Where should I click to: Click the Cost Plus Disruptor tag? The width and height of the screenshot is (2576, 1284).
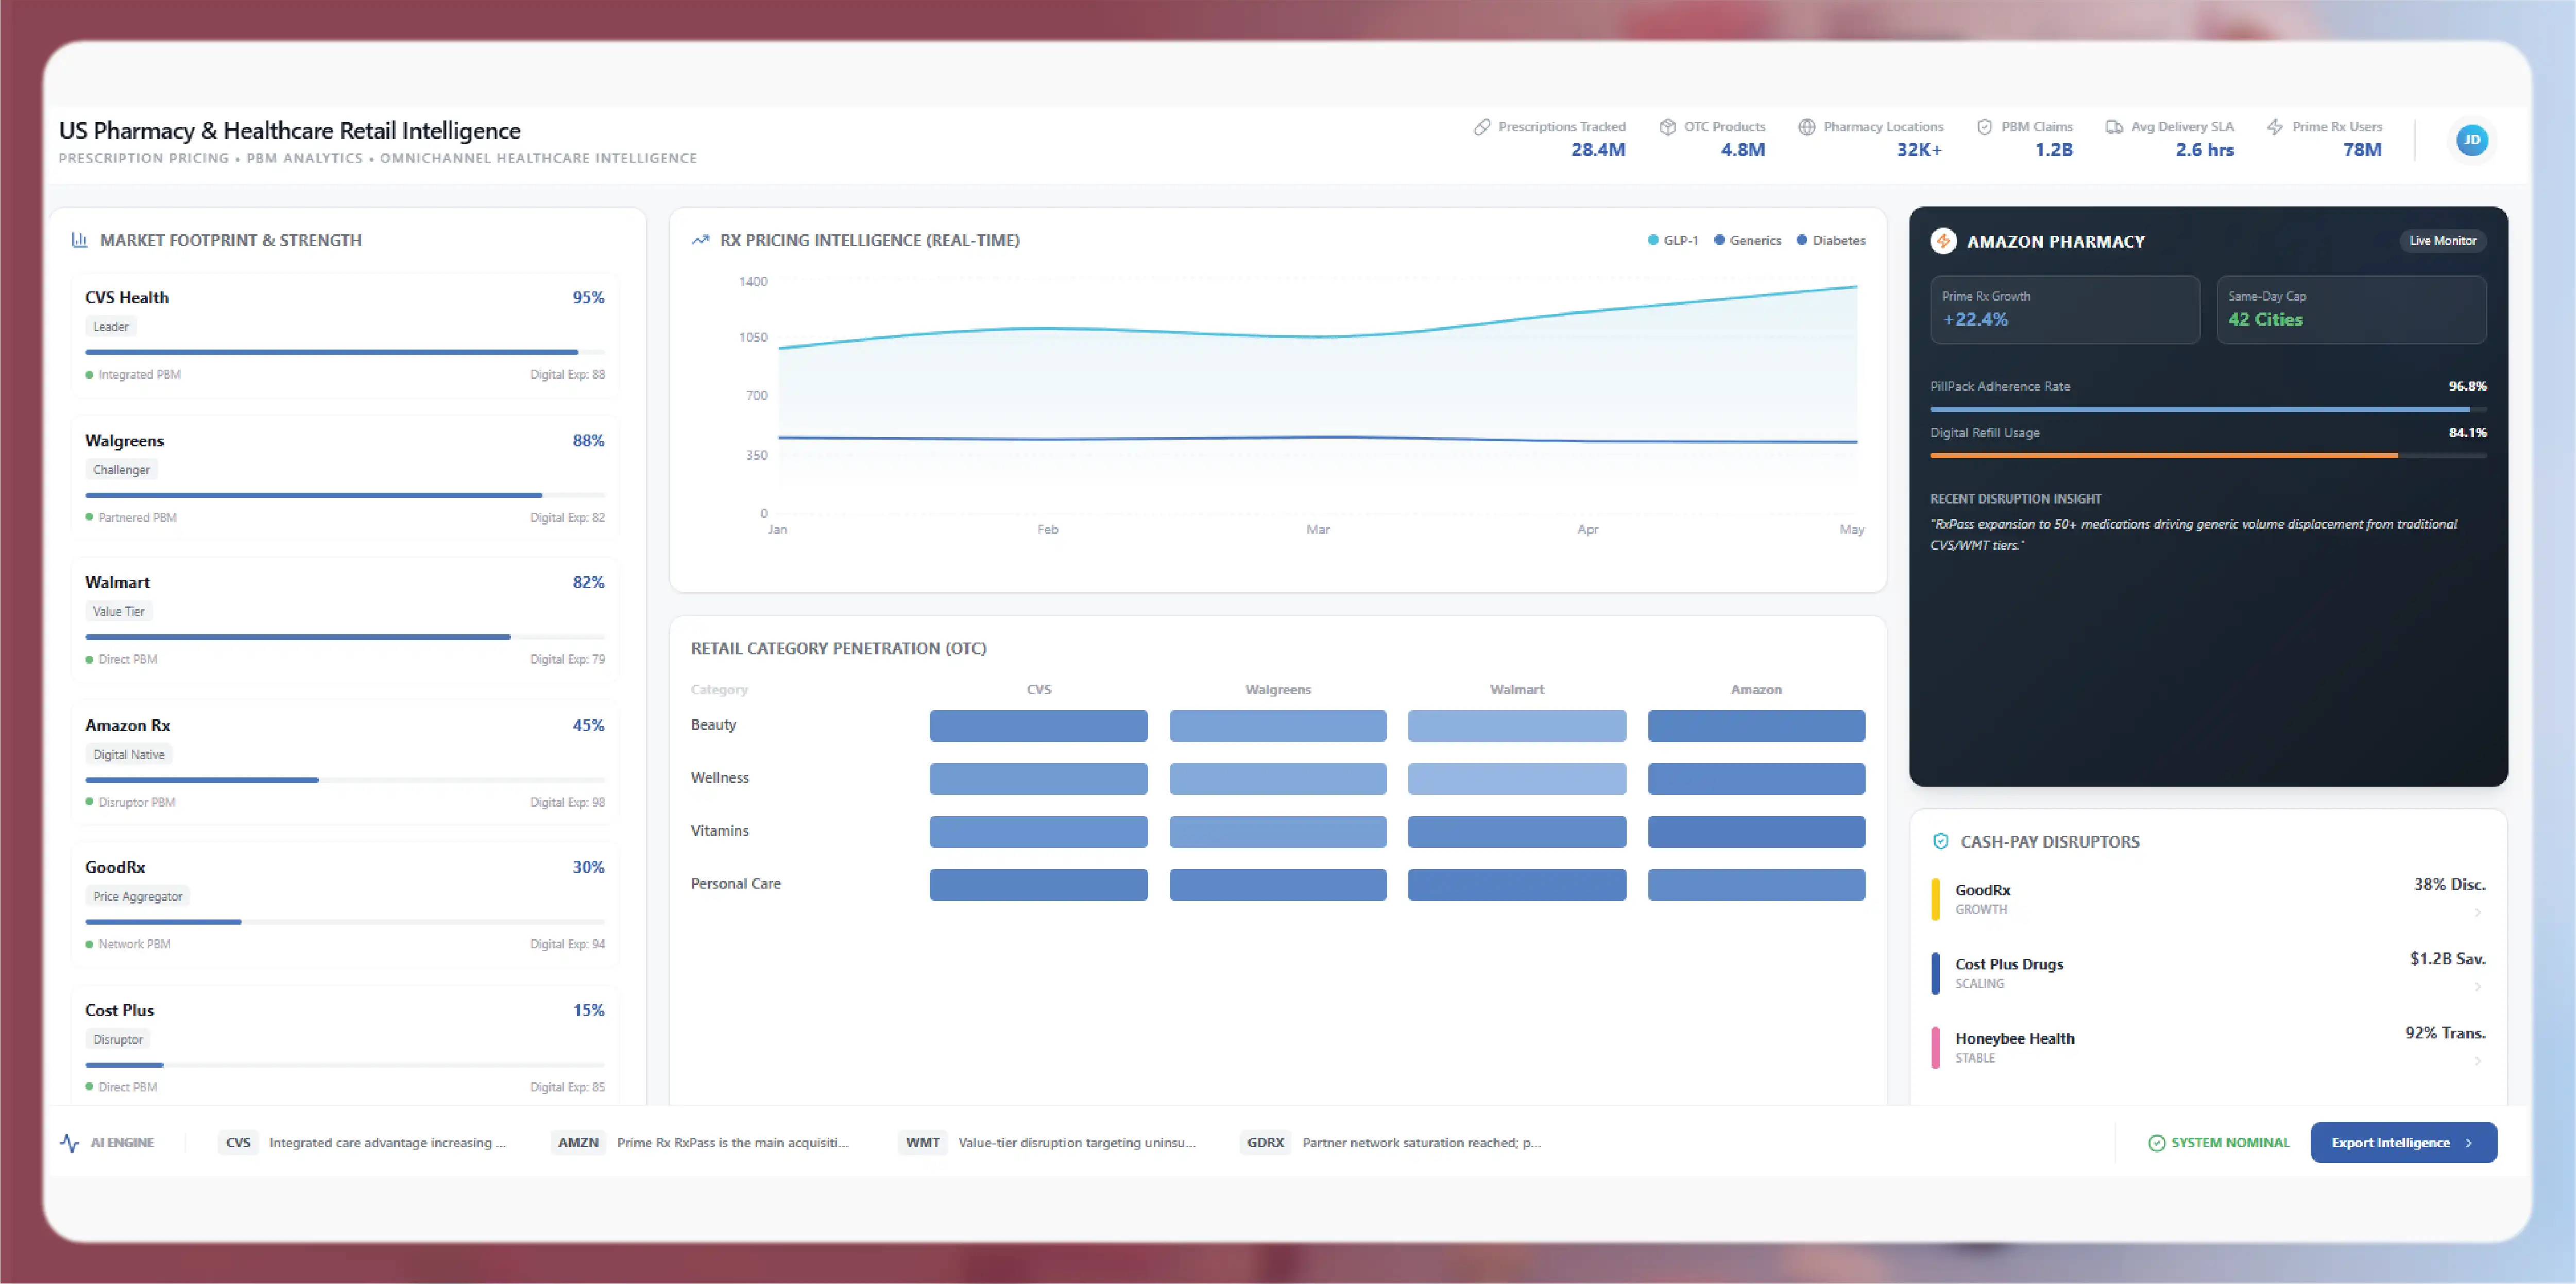click(x=118, y=1039)
